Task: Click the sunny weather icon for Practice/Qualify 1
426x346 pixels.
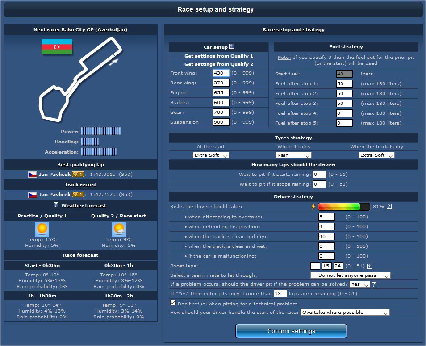Action: (x=42, y=229)
